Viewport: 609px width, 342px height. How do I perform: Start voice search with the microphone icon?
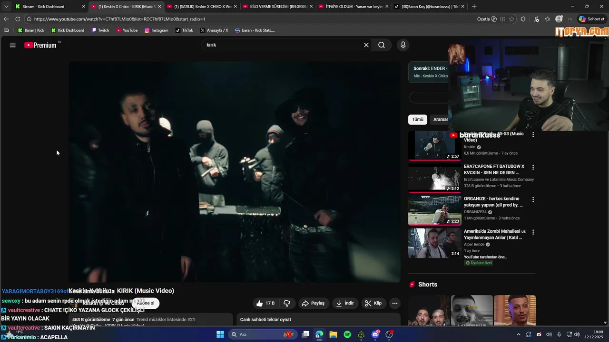coord(403,45)
